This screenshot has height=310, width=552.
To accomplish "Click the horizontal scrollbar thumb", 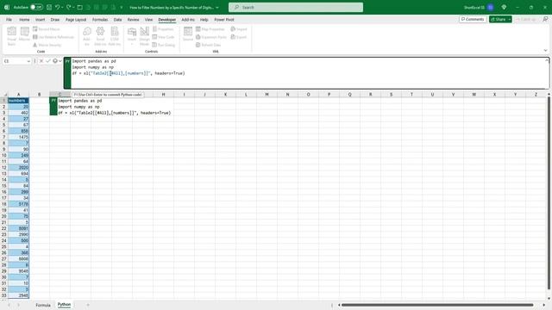I will [x=437, y=305].
